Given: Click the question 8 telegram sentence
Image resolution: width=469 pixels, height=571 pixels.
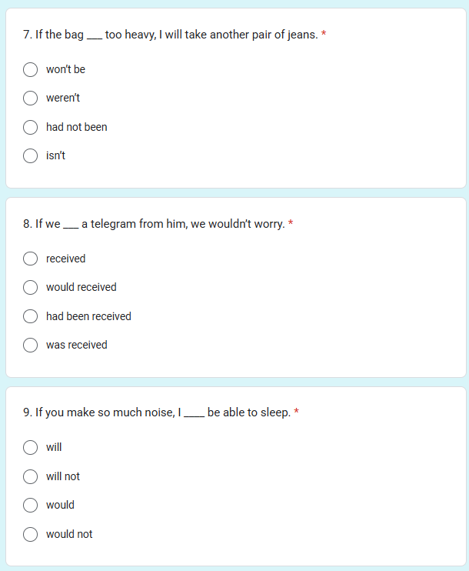Looking at the screenshot, I should pos(154,224).
